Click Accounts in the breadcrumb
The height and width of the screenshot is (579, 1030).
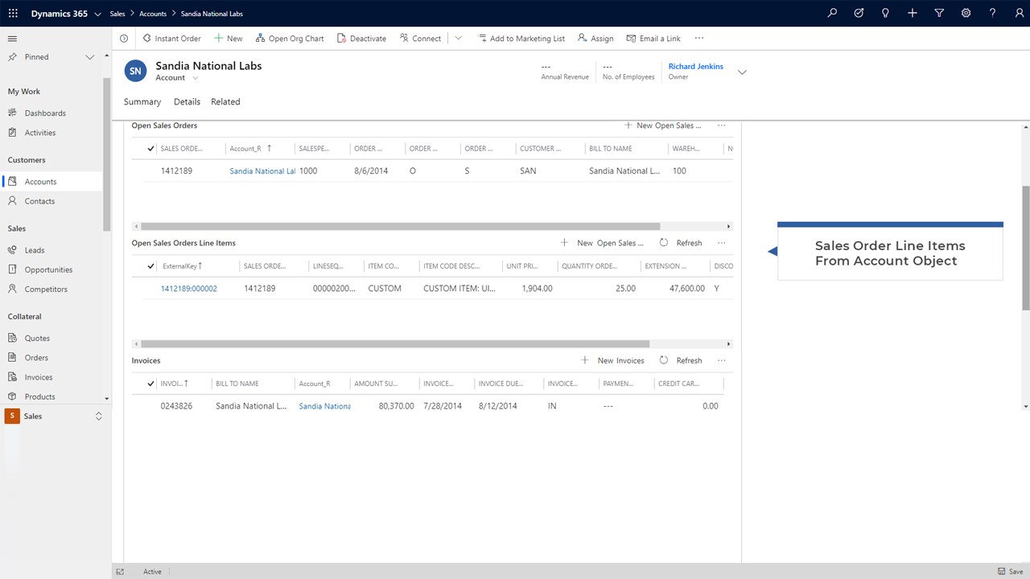pos(153,14)
